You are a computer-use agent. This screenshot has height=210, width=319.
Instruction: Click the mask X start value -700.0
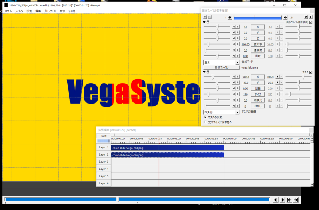pos(245,77)
